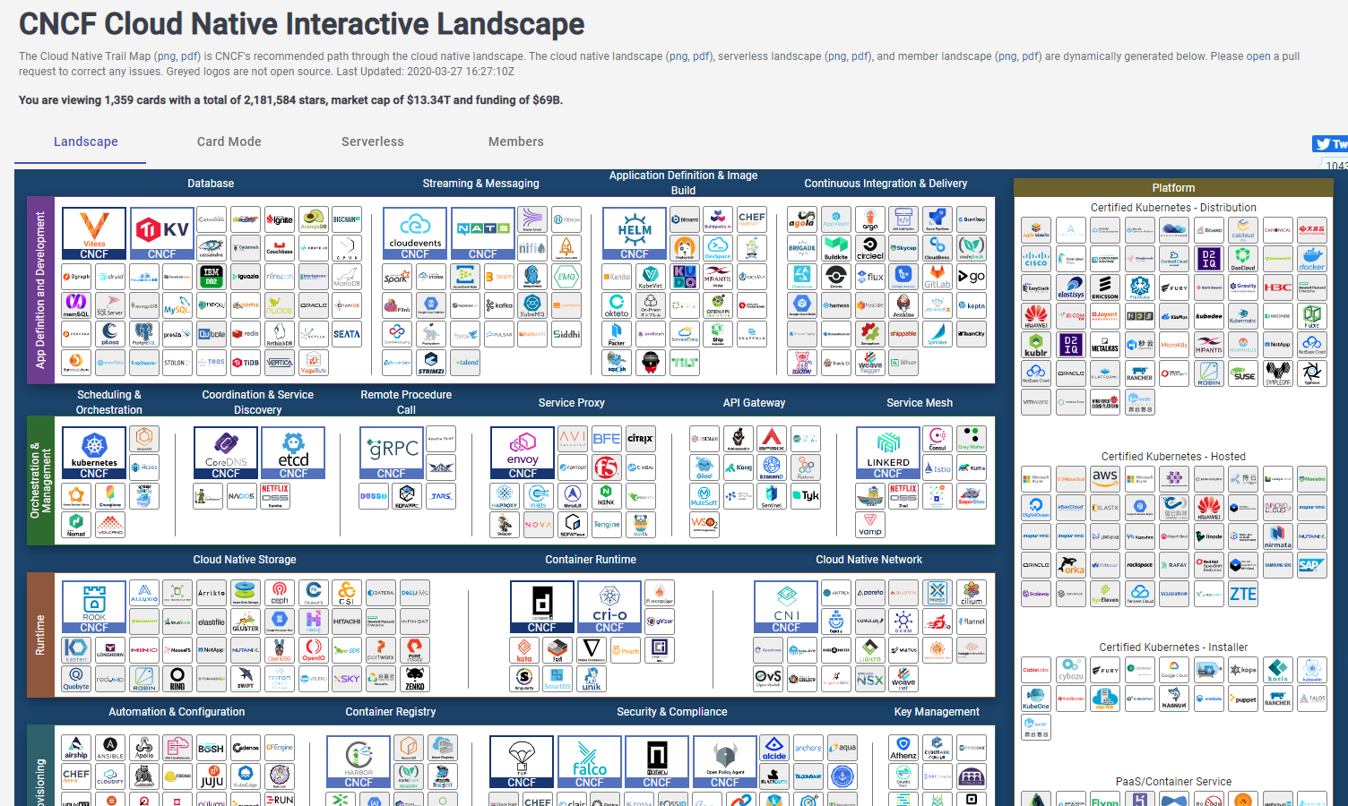Click the Streaming & Messaging category heading
This screenshot has height=806, width=1348.
click(x=481, y=184)
